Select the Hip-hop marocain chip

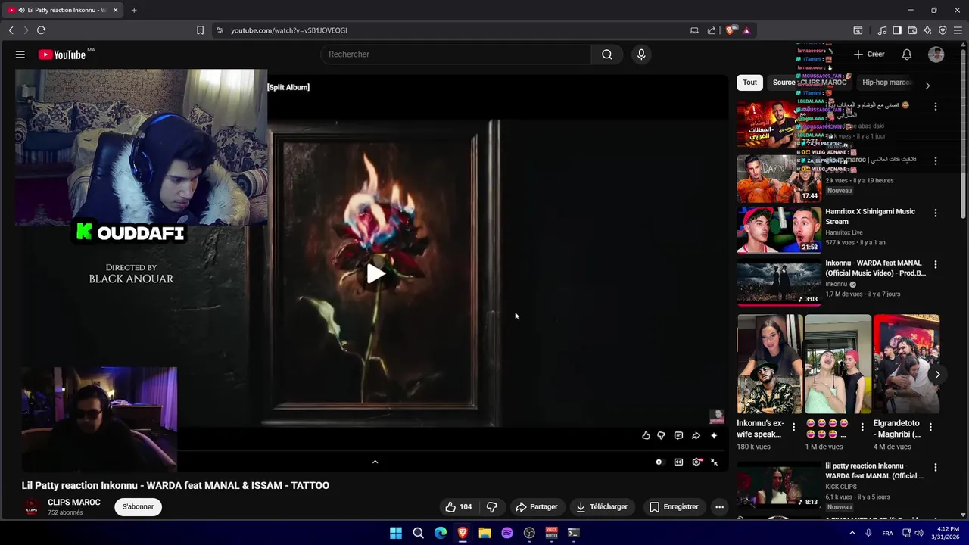[x=886, y=83]
